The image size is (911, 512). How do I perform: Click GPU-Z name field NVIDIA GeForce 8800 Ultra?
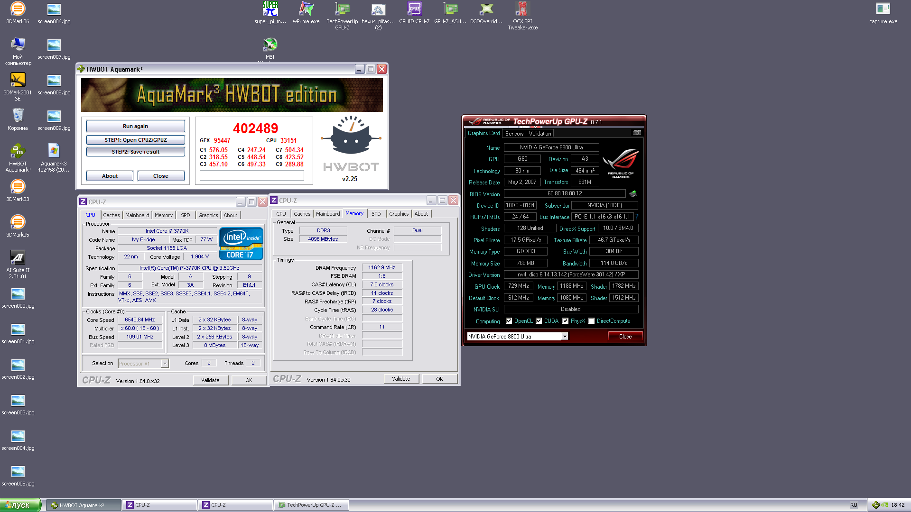551,147
